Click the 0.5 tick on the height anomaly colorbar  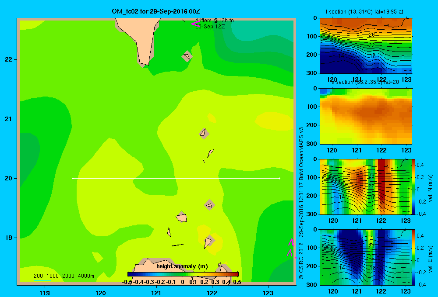point(237,282)
